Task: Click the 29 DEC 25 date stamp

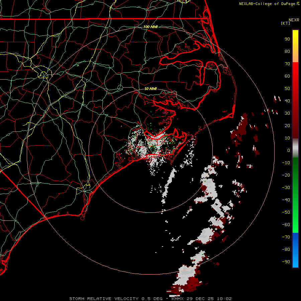Action: point(200,299)
